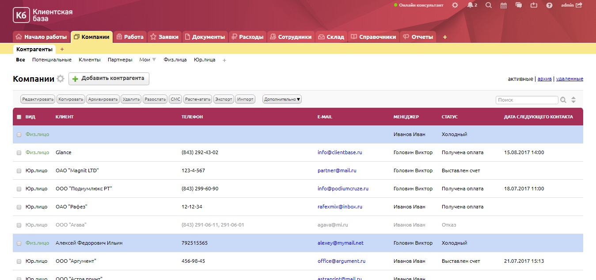Click into the Поиск search field
Image resolution: width=596 pixels, height=280 pixels.
[527, 100]
